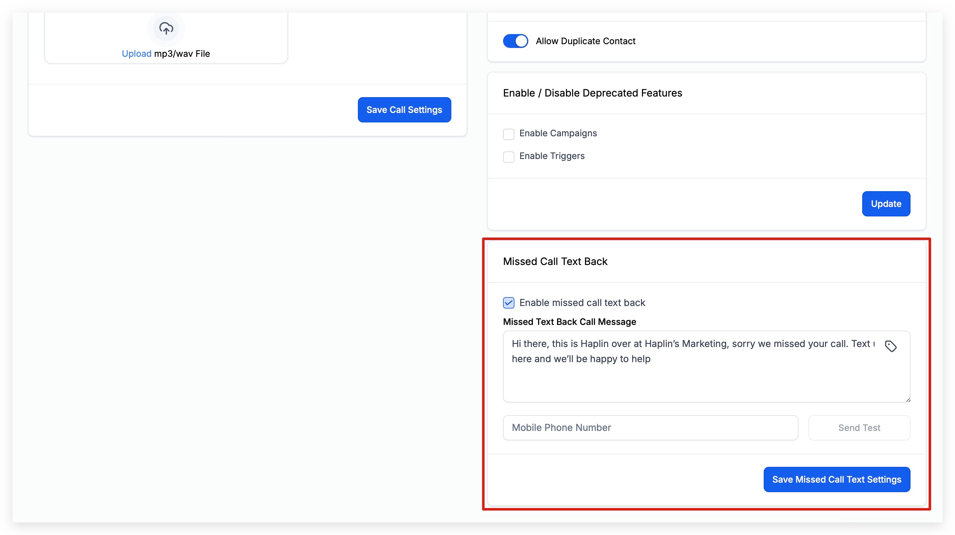
Task: Click the Missed Call Text Back heading
Action: [x=555, y=262]
